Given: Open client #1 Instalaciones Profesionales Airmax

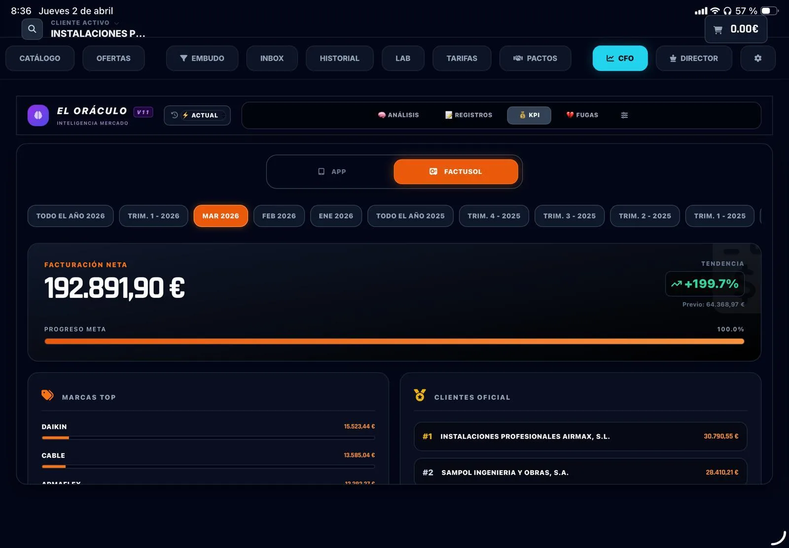Looking at the screenshot, I should (580, 437).
